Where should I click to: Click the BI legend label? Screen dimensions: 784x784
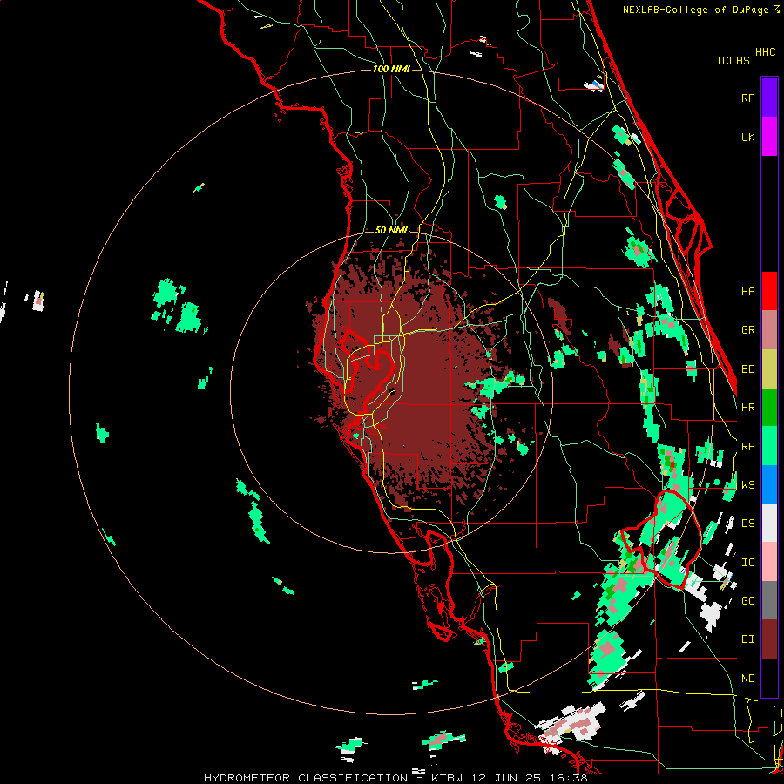click(x=747, y=639)
